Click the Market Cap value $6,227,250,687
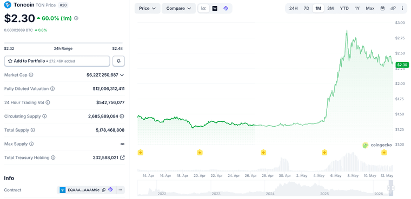The width and height of the screenshot is (411, 199). click(x=103, y=75)
